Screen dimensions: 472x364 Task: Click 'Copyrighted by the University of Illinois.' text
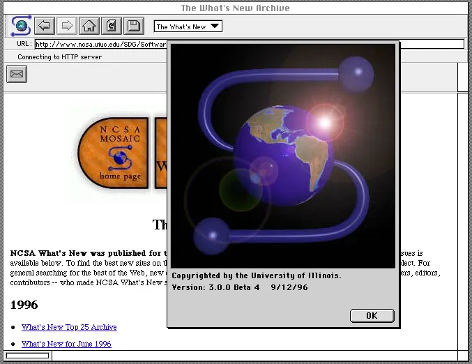257,275
